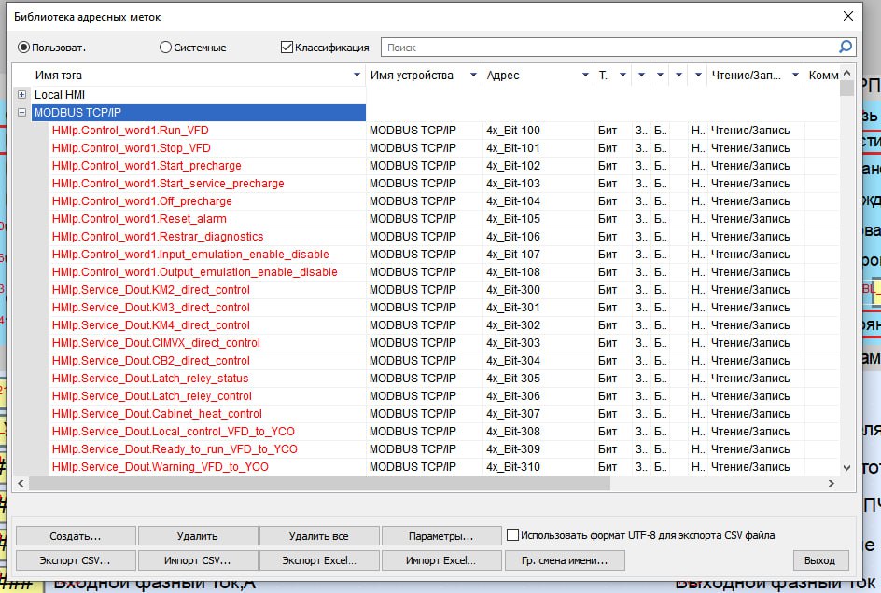Expand the Local HMI tree node
Image resolution: width=881 pixels, height=593 pixels.
(21, 95)
